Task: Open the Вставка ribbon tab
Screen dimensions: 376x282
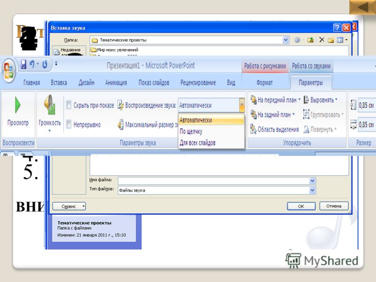Action: pyautogui.click(x=59, y=83)
